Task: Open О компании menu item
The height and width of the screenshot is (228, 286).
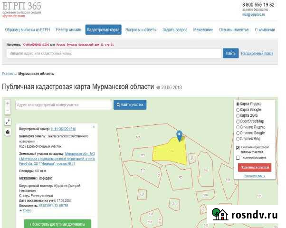Action: click(265, 30)
